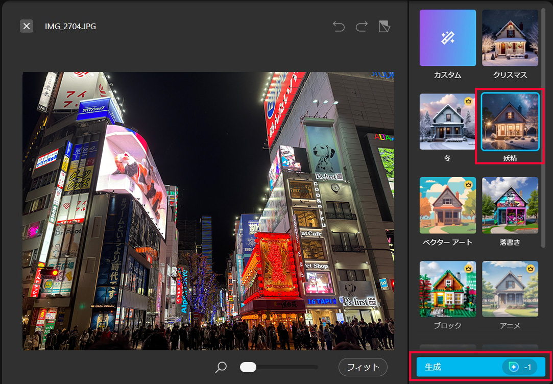Click the 生成 generate button
The width and height of the screenshot is (553, 384).
point(480,367)
